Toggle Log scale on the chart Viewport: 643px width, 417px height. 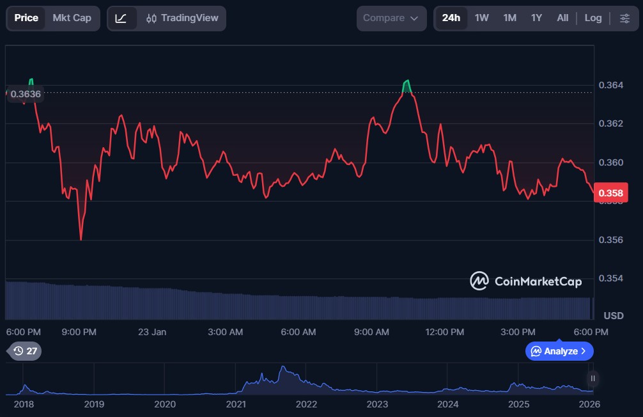point(593,18)
